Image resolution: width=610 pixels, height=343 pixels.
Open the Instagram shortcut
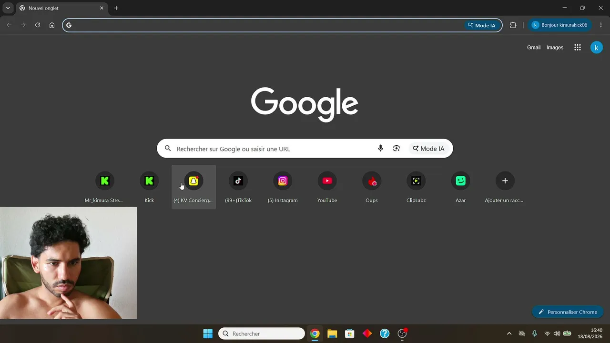click(x=283, y=186)
